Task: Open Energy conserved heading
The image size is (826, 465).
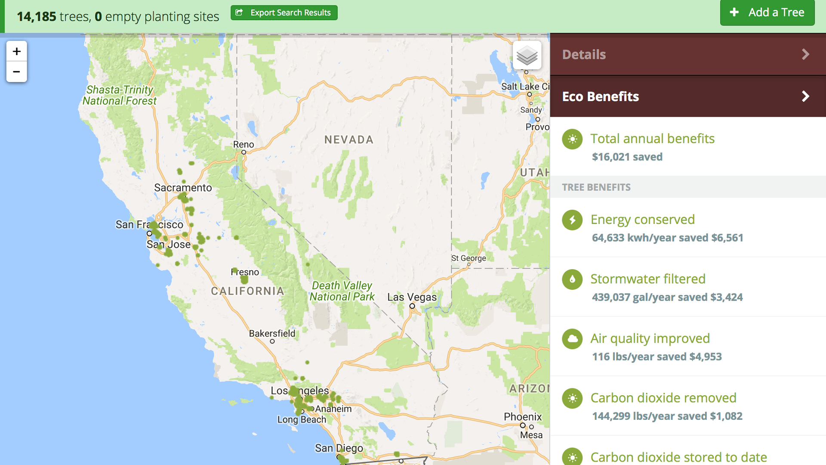Action: click(642, 220)
